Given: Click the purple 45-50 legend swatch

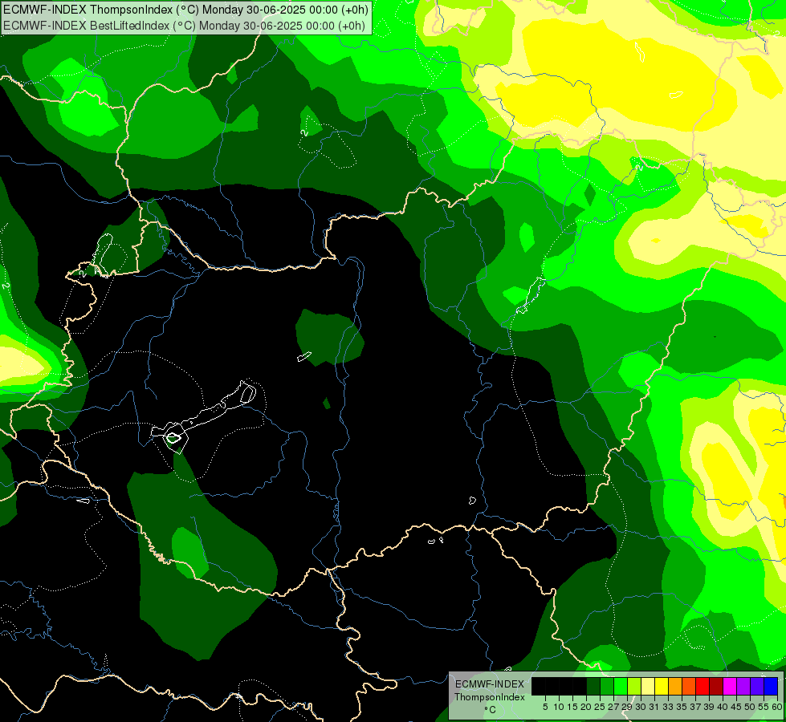Looking at the screenshot, I should coord(743,686).
